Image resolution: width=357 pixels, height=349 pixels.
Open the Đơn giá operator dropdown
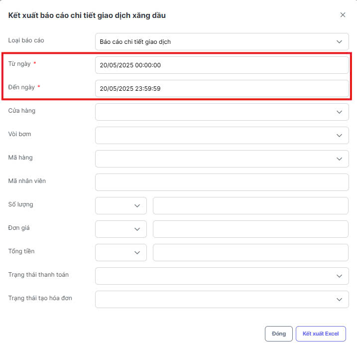pyautogui.click(x=121, y=229)
